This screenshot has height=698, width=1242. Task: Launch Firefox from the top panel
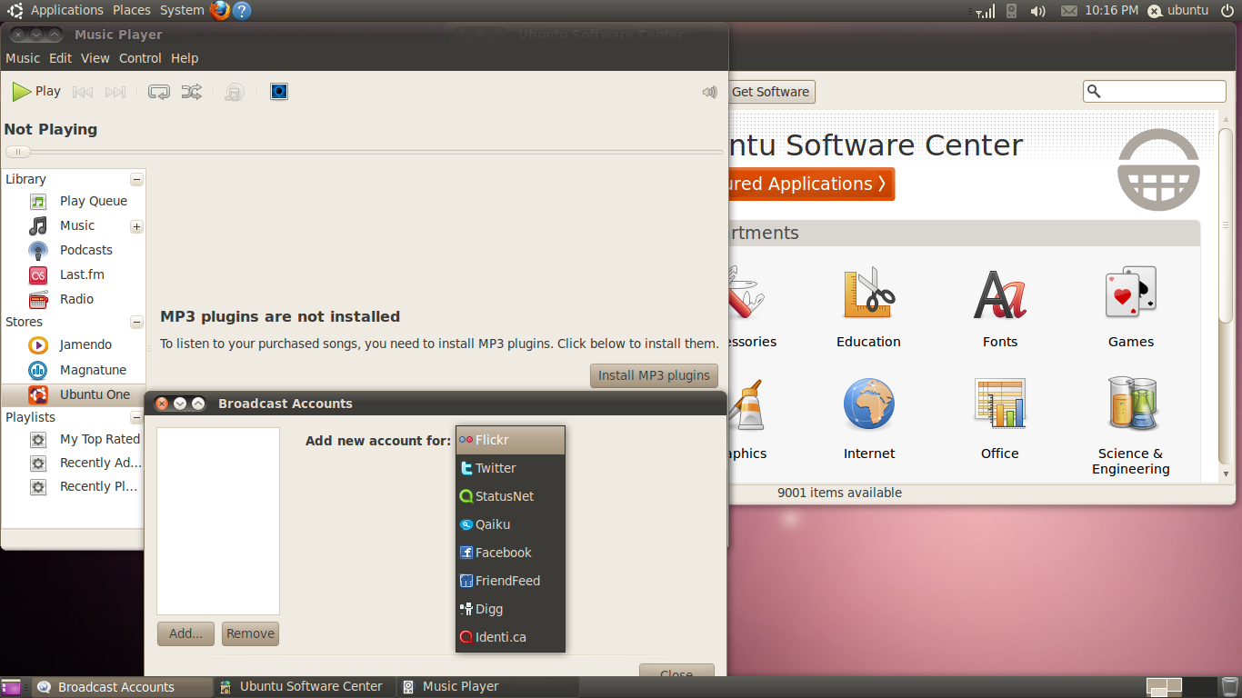(220, 11)
